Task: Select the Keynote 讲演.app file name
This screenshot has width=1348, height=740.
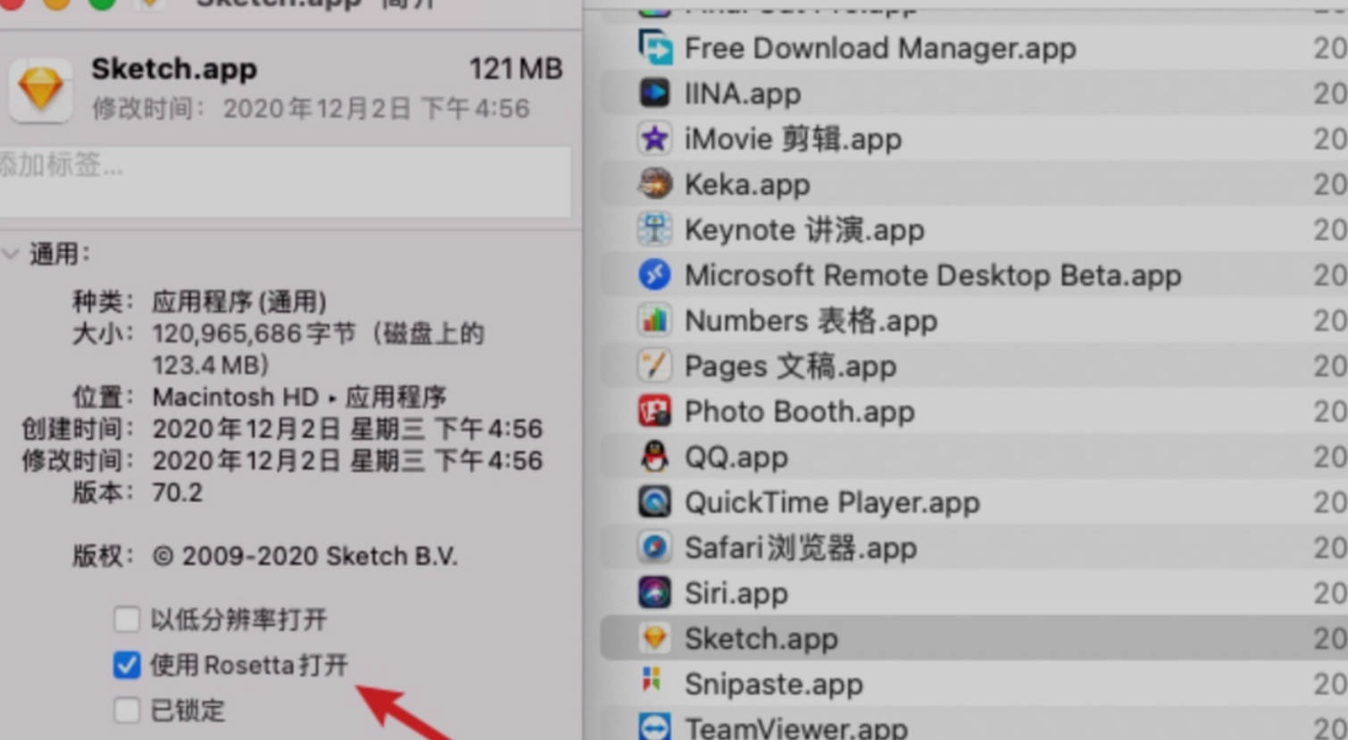Action: [804, 230]
